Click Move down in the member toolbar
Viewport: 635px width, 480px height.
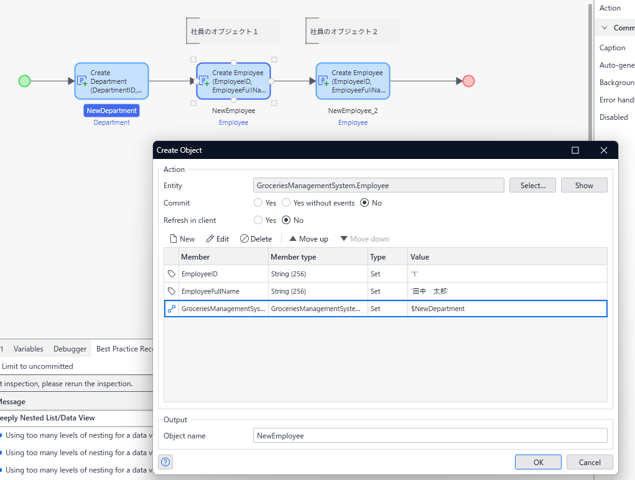[364, 238]
